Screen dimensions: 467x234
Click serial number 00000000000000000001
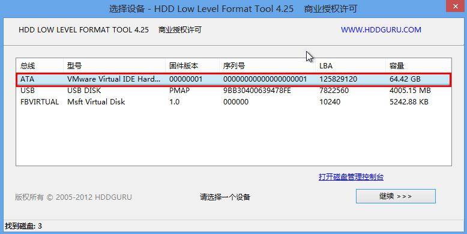[x=265, y=79]
